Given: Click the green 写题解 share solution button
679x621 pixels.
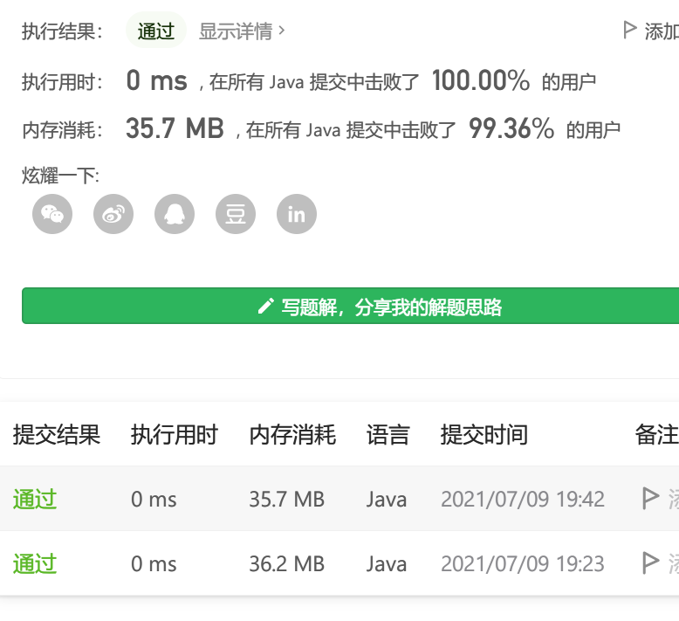Looking at the screenshot, I should coord(350,306).
